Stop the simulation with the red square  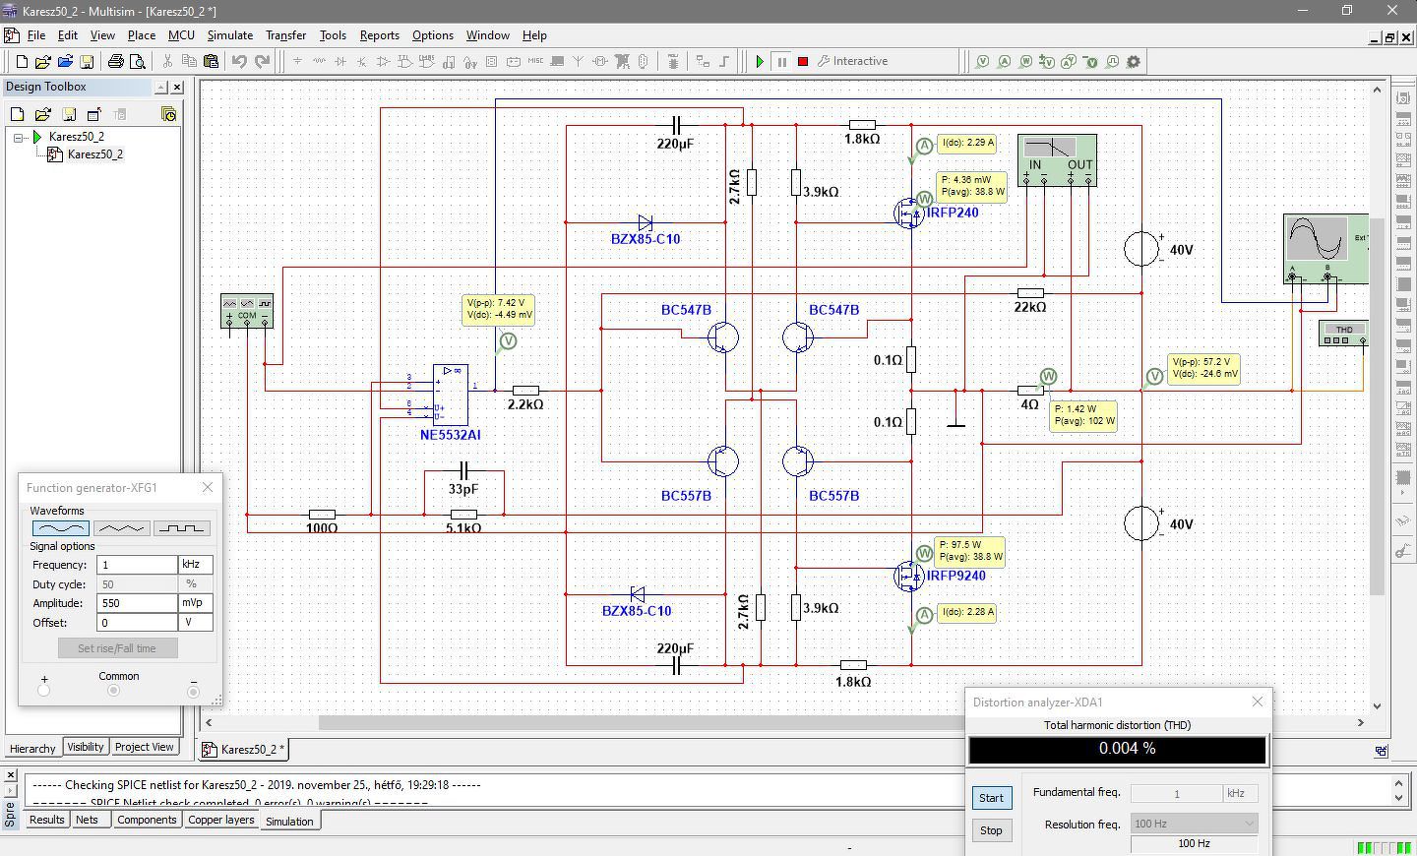pos(803,61)
